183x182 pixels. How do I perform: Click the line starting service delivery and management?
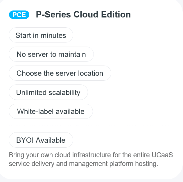click(x=83, y=164)
